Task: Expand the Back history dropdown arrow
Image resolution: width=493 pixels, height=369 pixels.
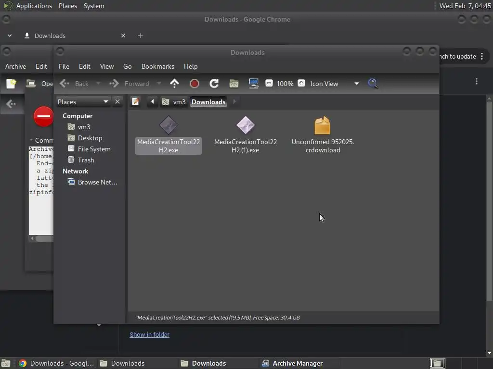Action: (x=98, y=84)
